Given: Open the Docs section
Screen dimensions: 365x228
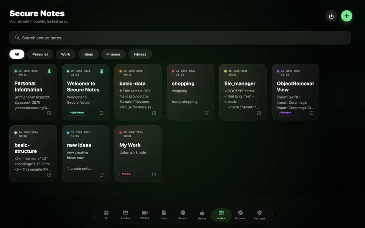Looking at the screenshot, I should pyautogui.click(x=164, y=215).
